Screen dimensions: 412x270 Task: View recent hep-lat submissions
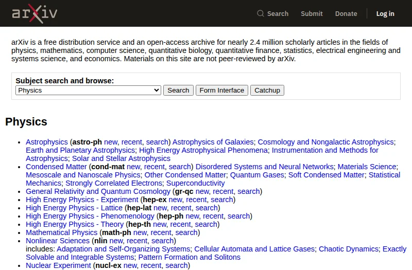pyautogui.click(x=181, y=208)
